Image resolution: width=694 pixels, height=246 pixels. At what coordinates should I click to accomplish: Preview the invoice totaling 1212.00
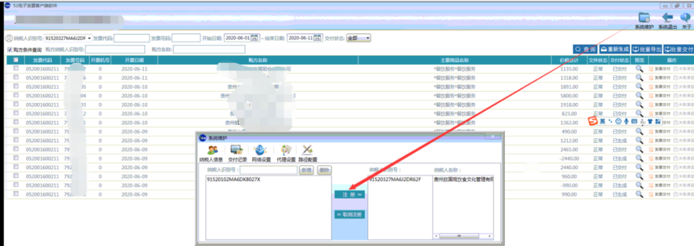pos(639,140)
